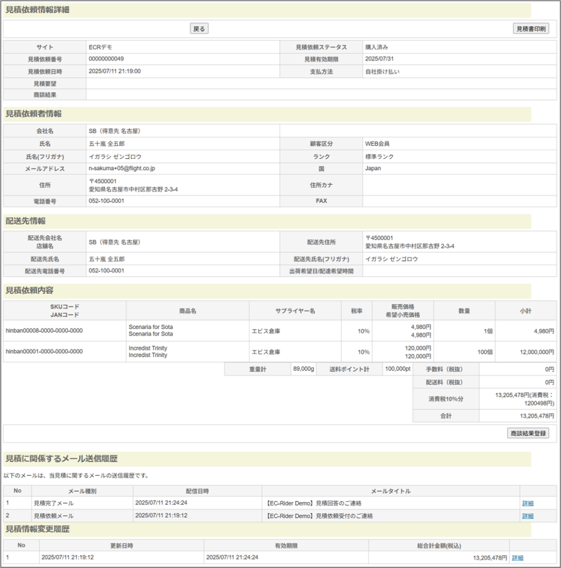Viewport: 561px width, 568px height.
Task: Open 詳細 link in 見積情報変更履歴 table
Action: (517, 557)
